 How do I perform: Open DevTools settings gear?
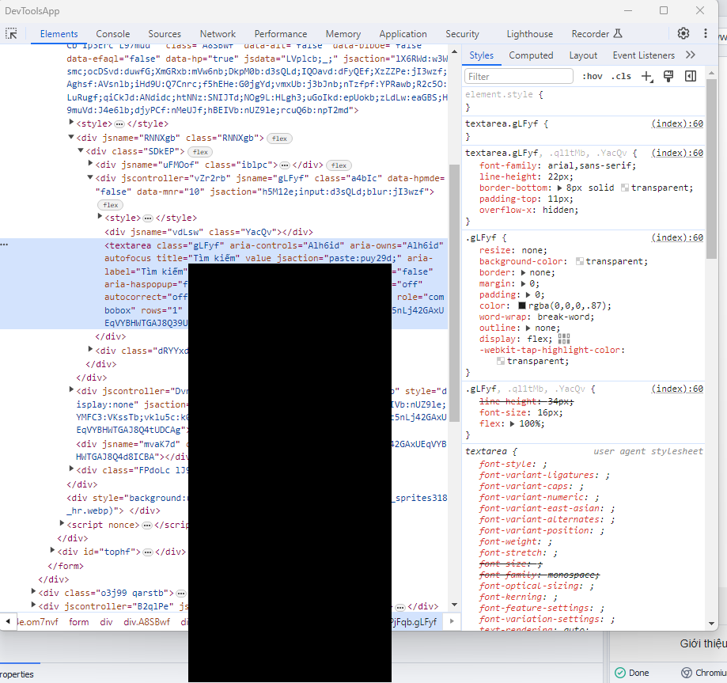[683, 33]
